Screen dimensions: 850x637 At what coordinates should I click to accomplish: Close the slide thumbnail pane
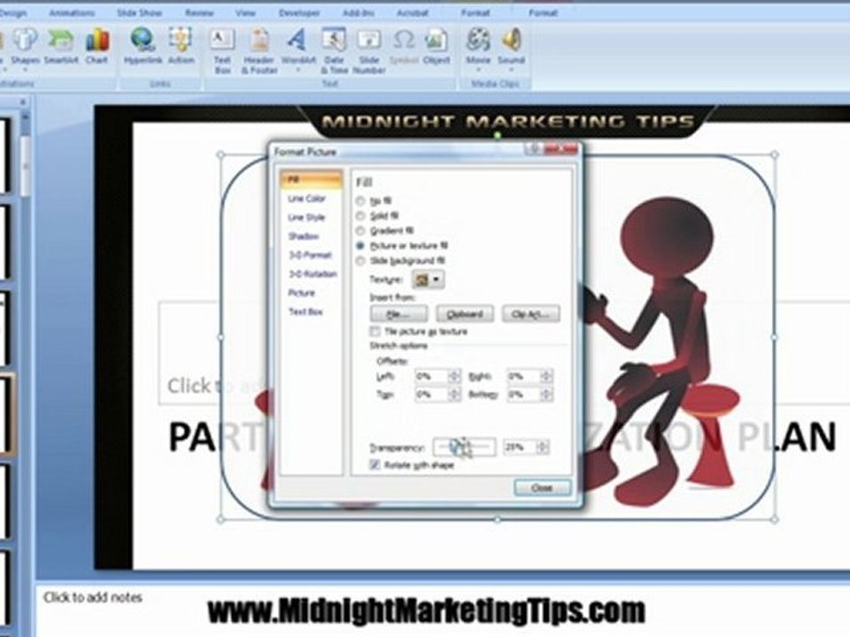(x=23, y=102)
